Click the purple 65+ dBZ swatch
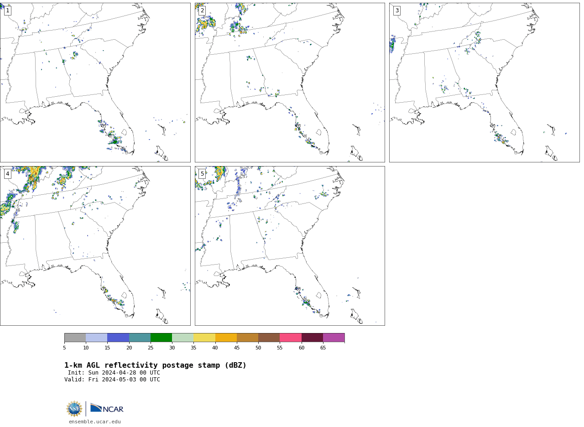Screen dimensions: 584x427 pyautogui.click(x=334, y=338)
